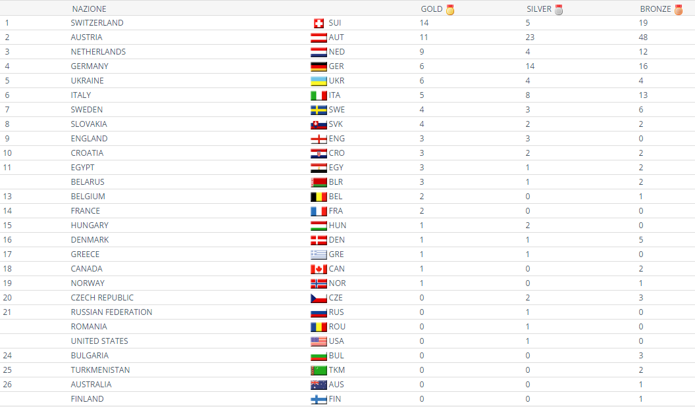Click the Switzerland flag icon
Image resolution: width=695 pixels, height=407 pixels.
[319, 23]
